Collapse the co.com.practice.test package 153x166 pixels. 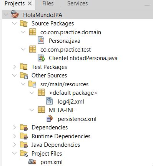[x=23, y=49]
